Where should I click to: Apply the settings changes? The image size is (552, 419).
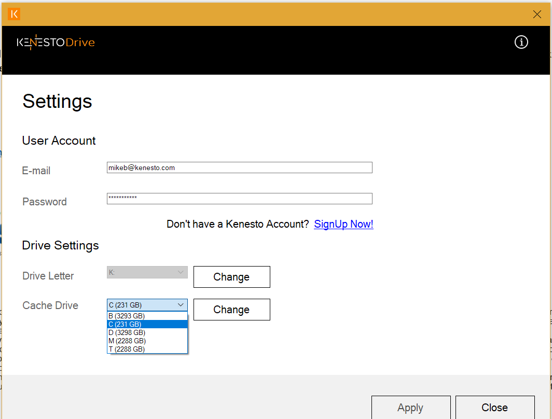(x=411, y=408)
